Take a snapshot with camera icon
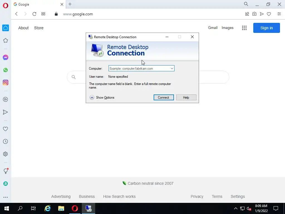The image size is (285, 214). click(254, 14)
